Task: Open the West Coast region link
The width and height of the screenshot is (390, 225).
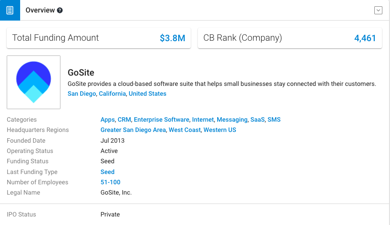Action: [x=184, y=130]
